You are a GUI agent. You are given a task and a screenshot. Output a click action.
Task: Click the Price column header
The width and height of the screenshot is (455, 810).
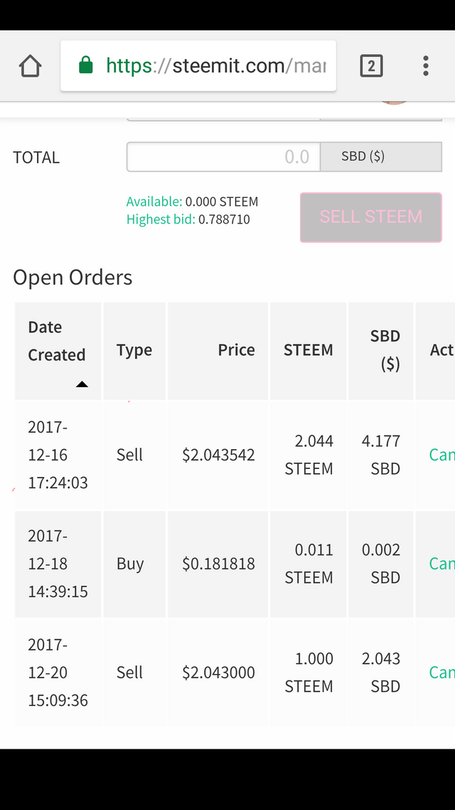236,350
